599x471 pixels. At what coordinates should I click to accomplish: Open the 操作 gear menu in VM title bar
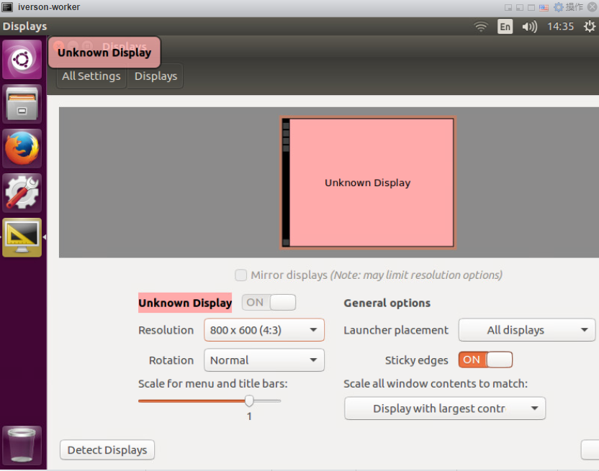(x=569, y=7)
